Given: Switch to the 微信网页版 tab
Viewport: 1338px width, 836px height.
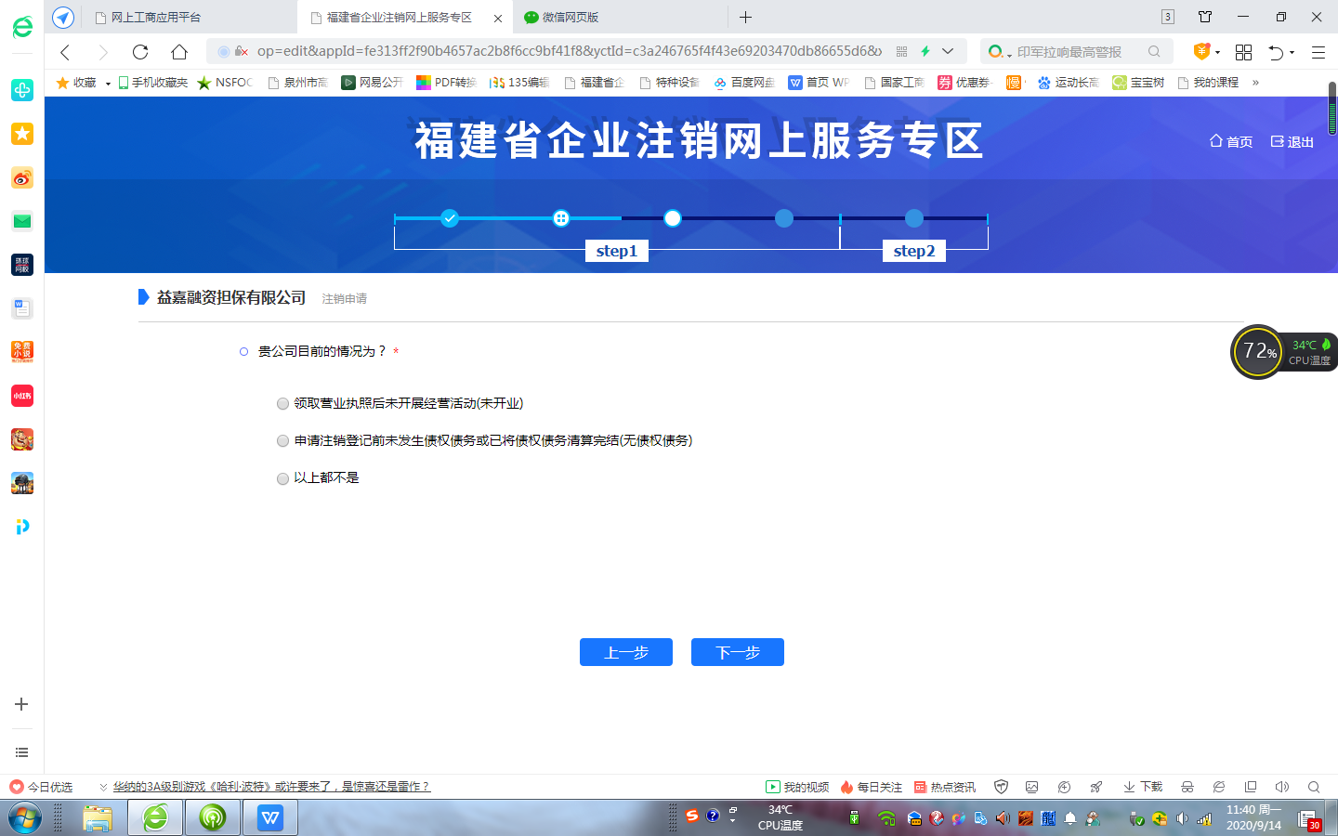Looking at the screenshot, I should [x=571, y=17].
